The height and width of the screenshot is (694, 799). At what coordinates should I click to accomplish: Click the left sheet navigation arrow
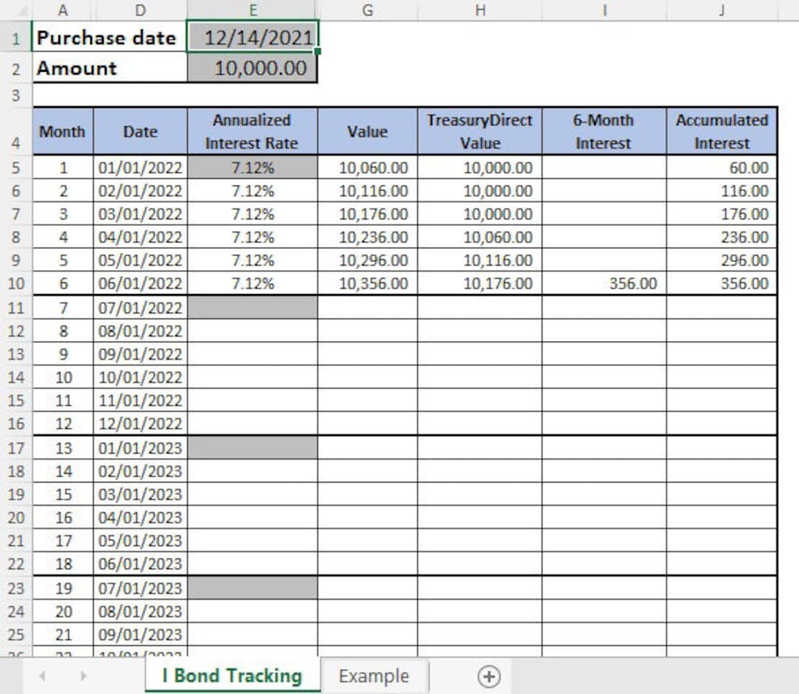[x=41, y=676]
